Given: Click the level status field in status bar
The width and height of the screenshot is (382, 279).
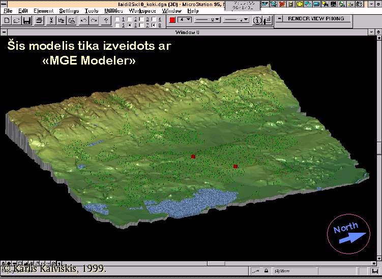Looking at the screenshot, I should click(x=295, y=271).
